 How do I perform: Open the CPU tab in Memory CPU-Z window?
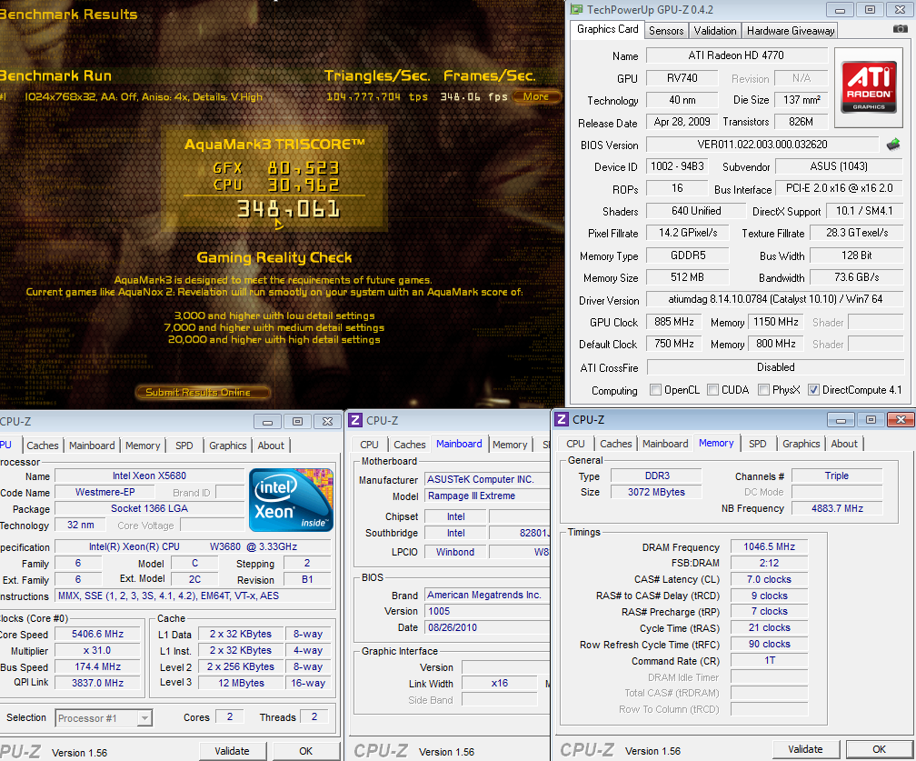point(575,444)
